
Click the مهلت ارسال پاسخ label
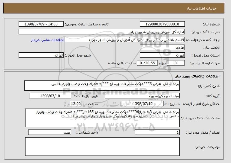[205, 63]
